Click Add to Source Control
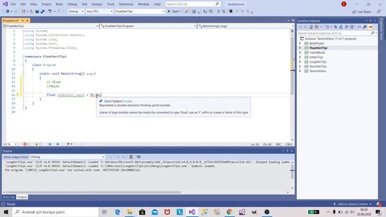This screenshot has width=386, height=217. tap(353, 204)
